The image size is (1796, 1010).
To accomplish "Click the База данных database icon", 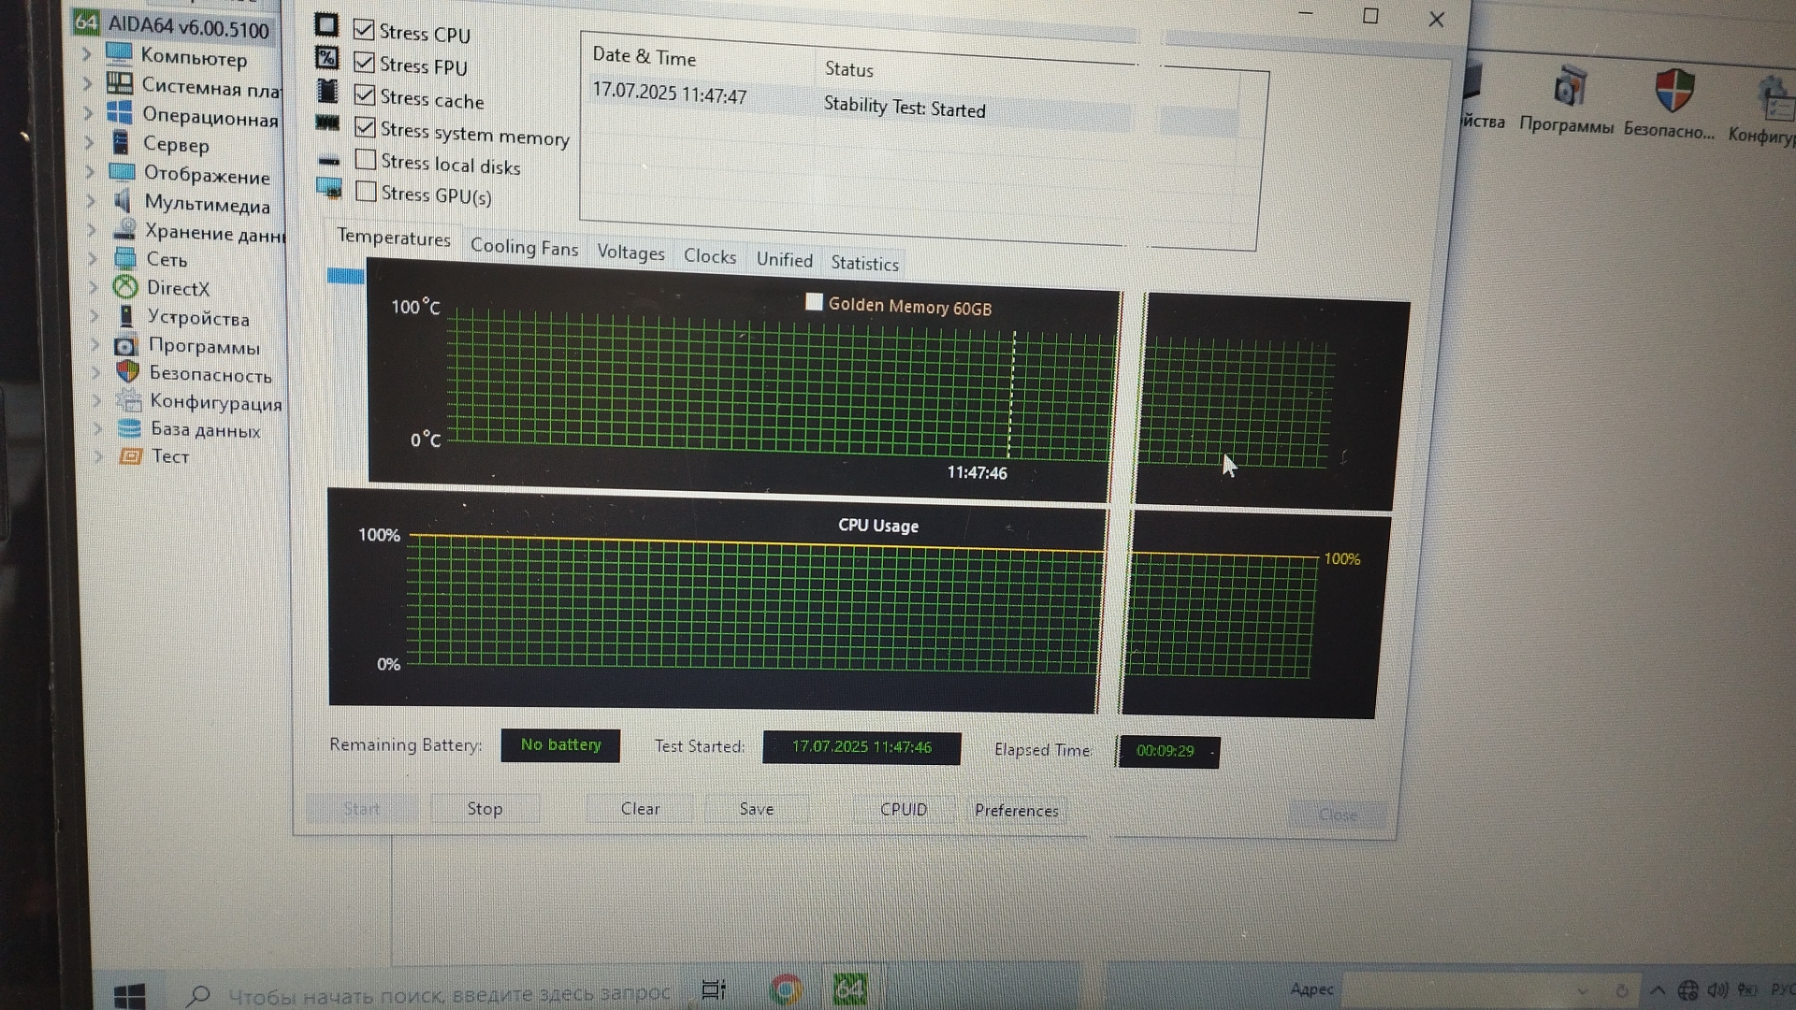I will pyautogui.click(x=129, y=428).
